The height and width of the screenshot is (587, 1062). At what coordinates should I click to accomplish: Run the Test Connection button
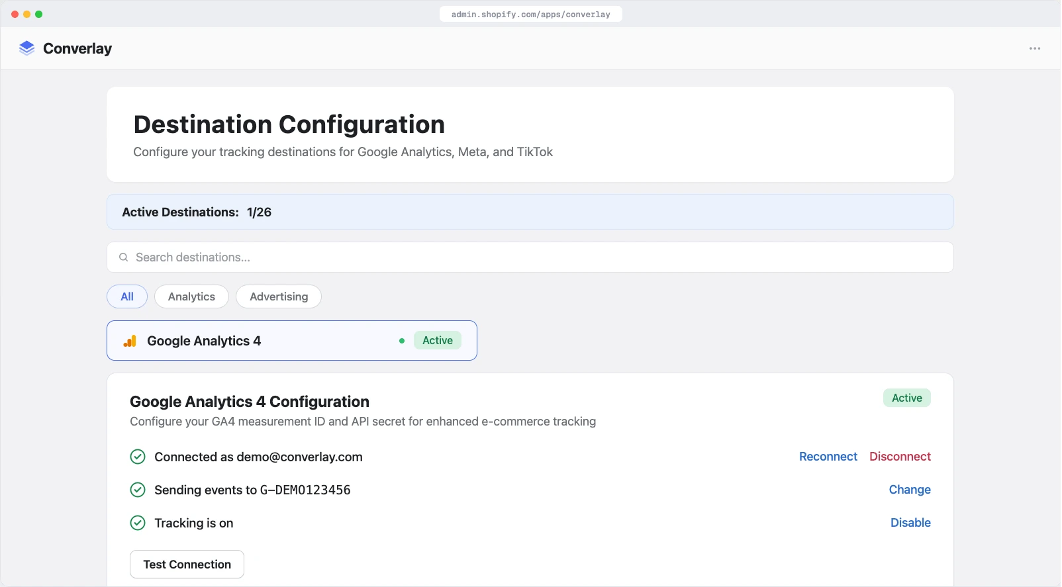pyautogui.click(x=187, y=564)
